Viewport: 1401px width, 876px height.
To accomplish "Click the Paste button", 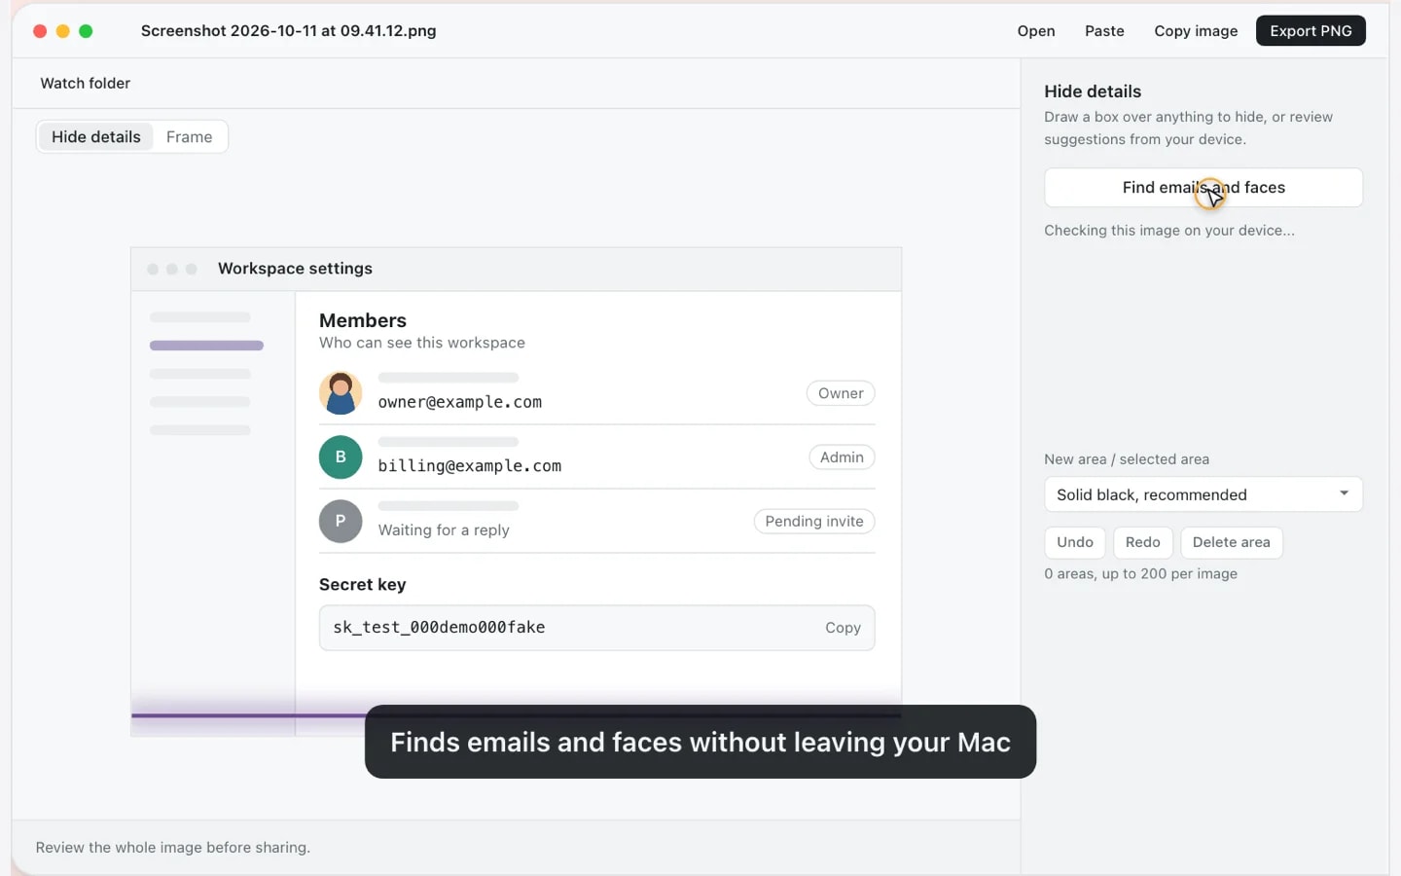I will pyautogui.click(x=1104, y=31).
